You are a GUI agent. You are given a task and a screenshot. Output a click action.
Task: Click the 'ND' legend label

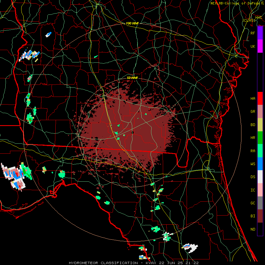click(x=253, y=229)
